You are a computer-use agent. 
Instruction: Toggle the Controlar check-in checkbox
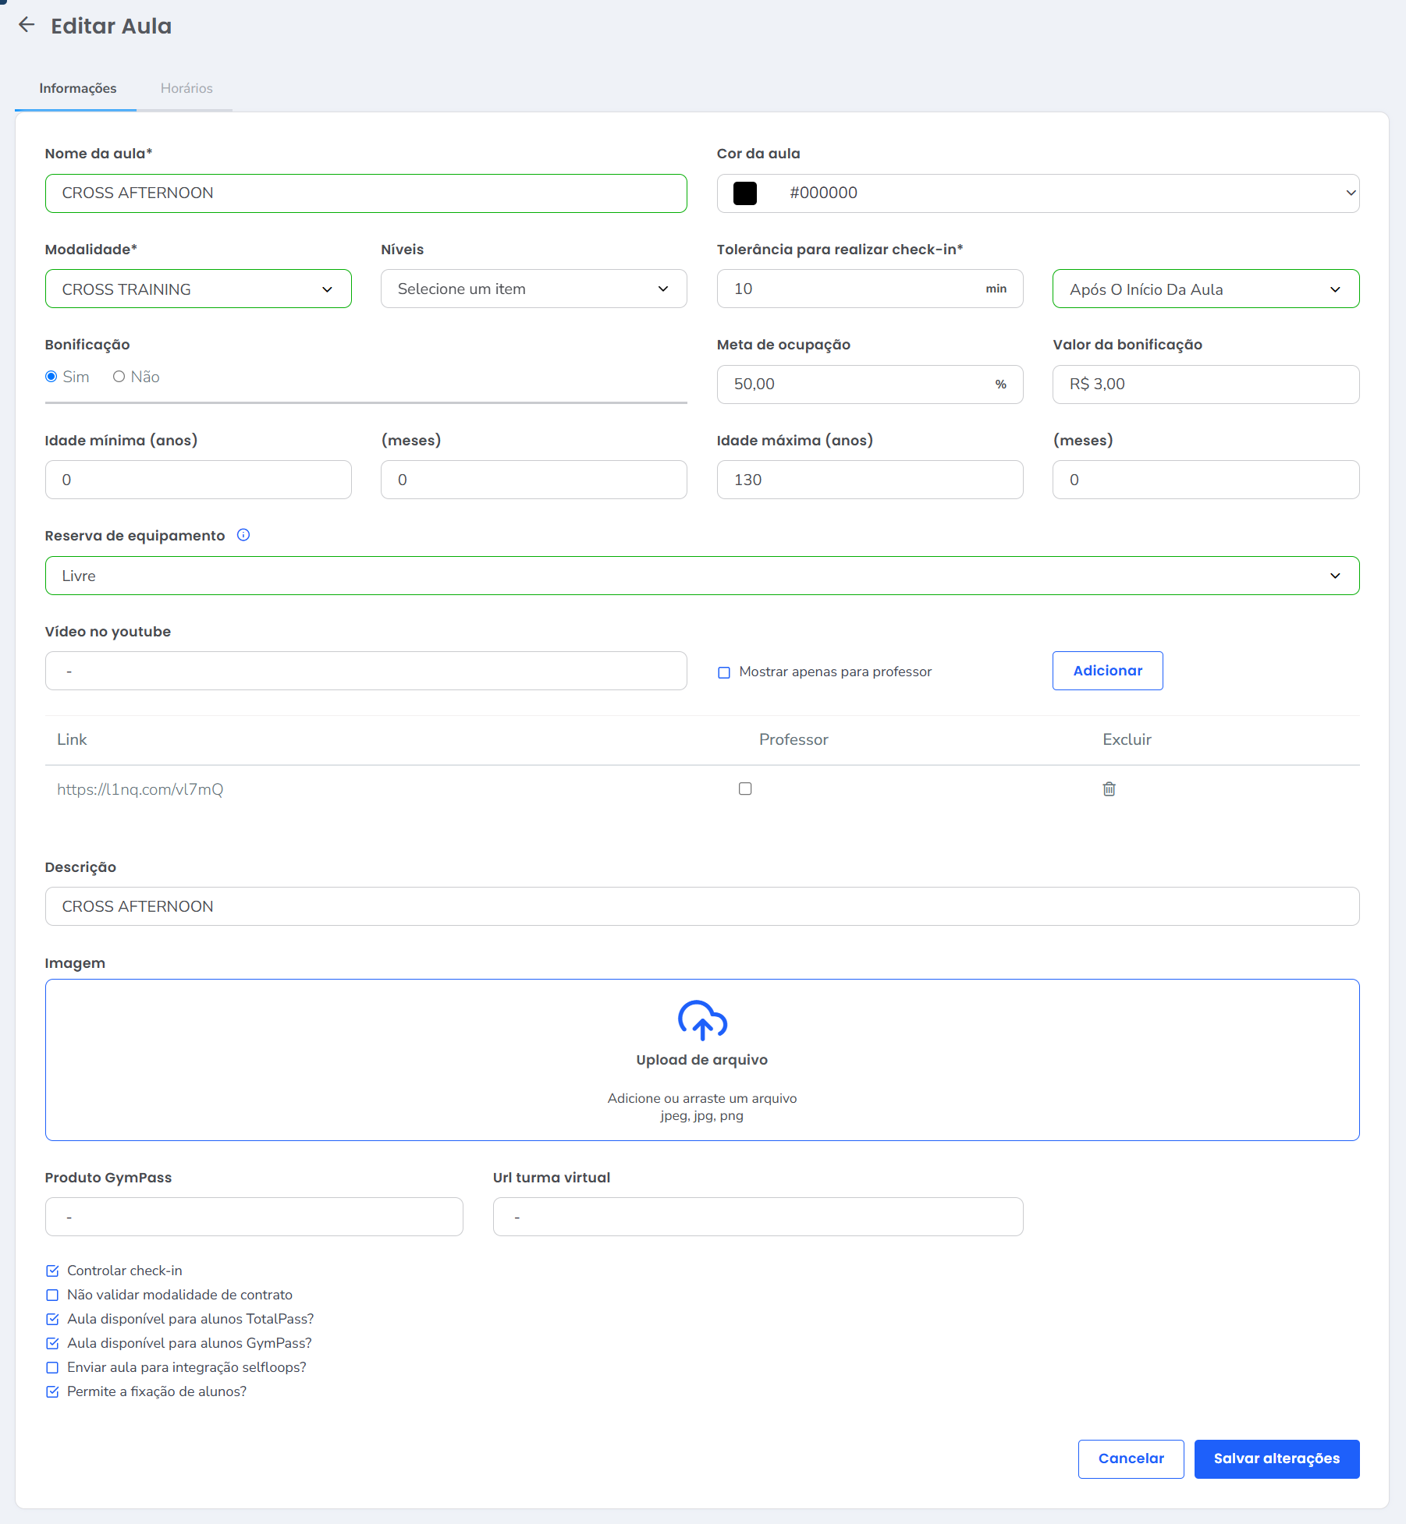[x=52, y=1271]
